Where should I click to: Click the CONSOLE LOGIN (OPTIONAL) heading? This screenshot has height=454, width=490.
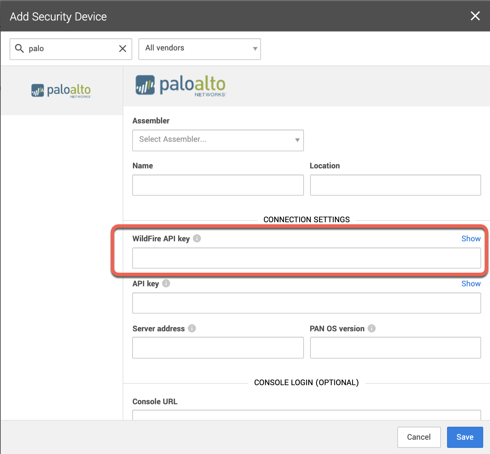tap(307, 382)
